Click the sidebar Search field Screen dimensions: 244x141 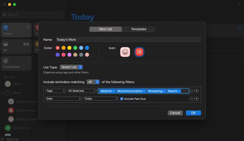(x=33, y=15)
